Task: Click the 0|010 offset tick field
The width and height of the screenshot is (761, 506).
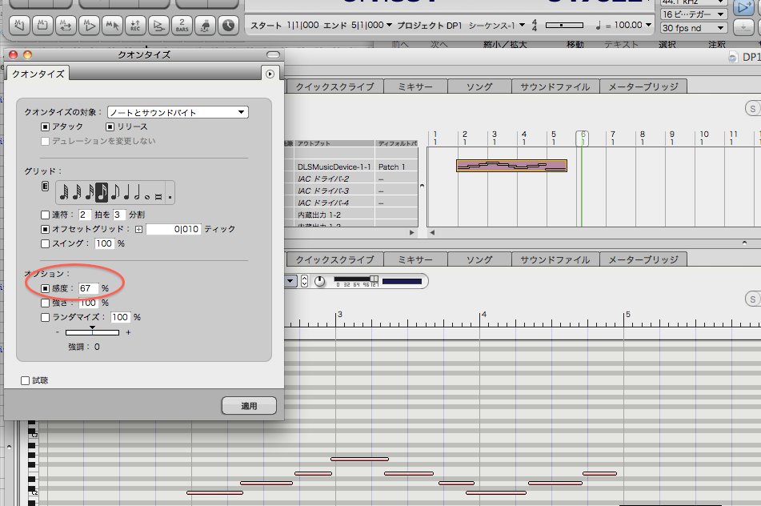Action: (174, 229)
